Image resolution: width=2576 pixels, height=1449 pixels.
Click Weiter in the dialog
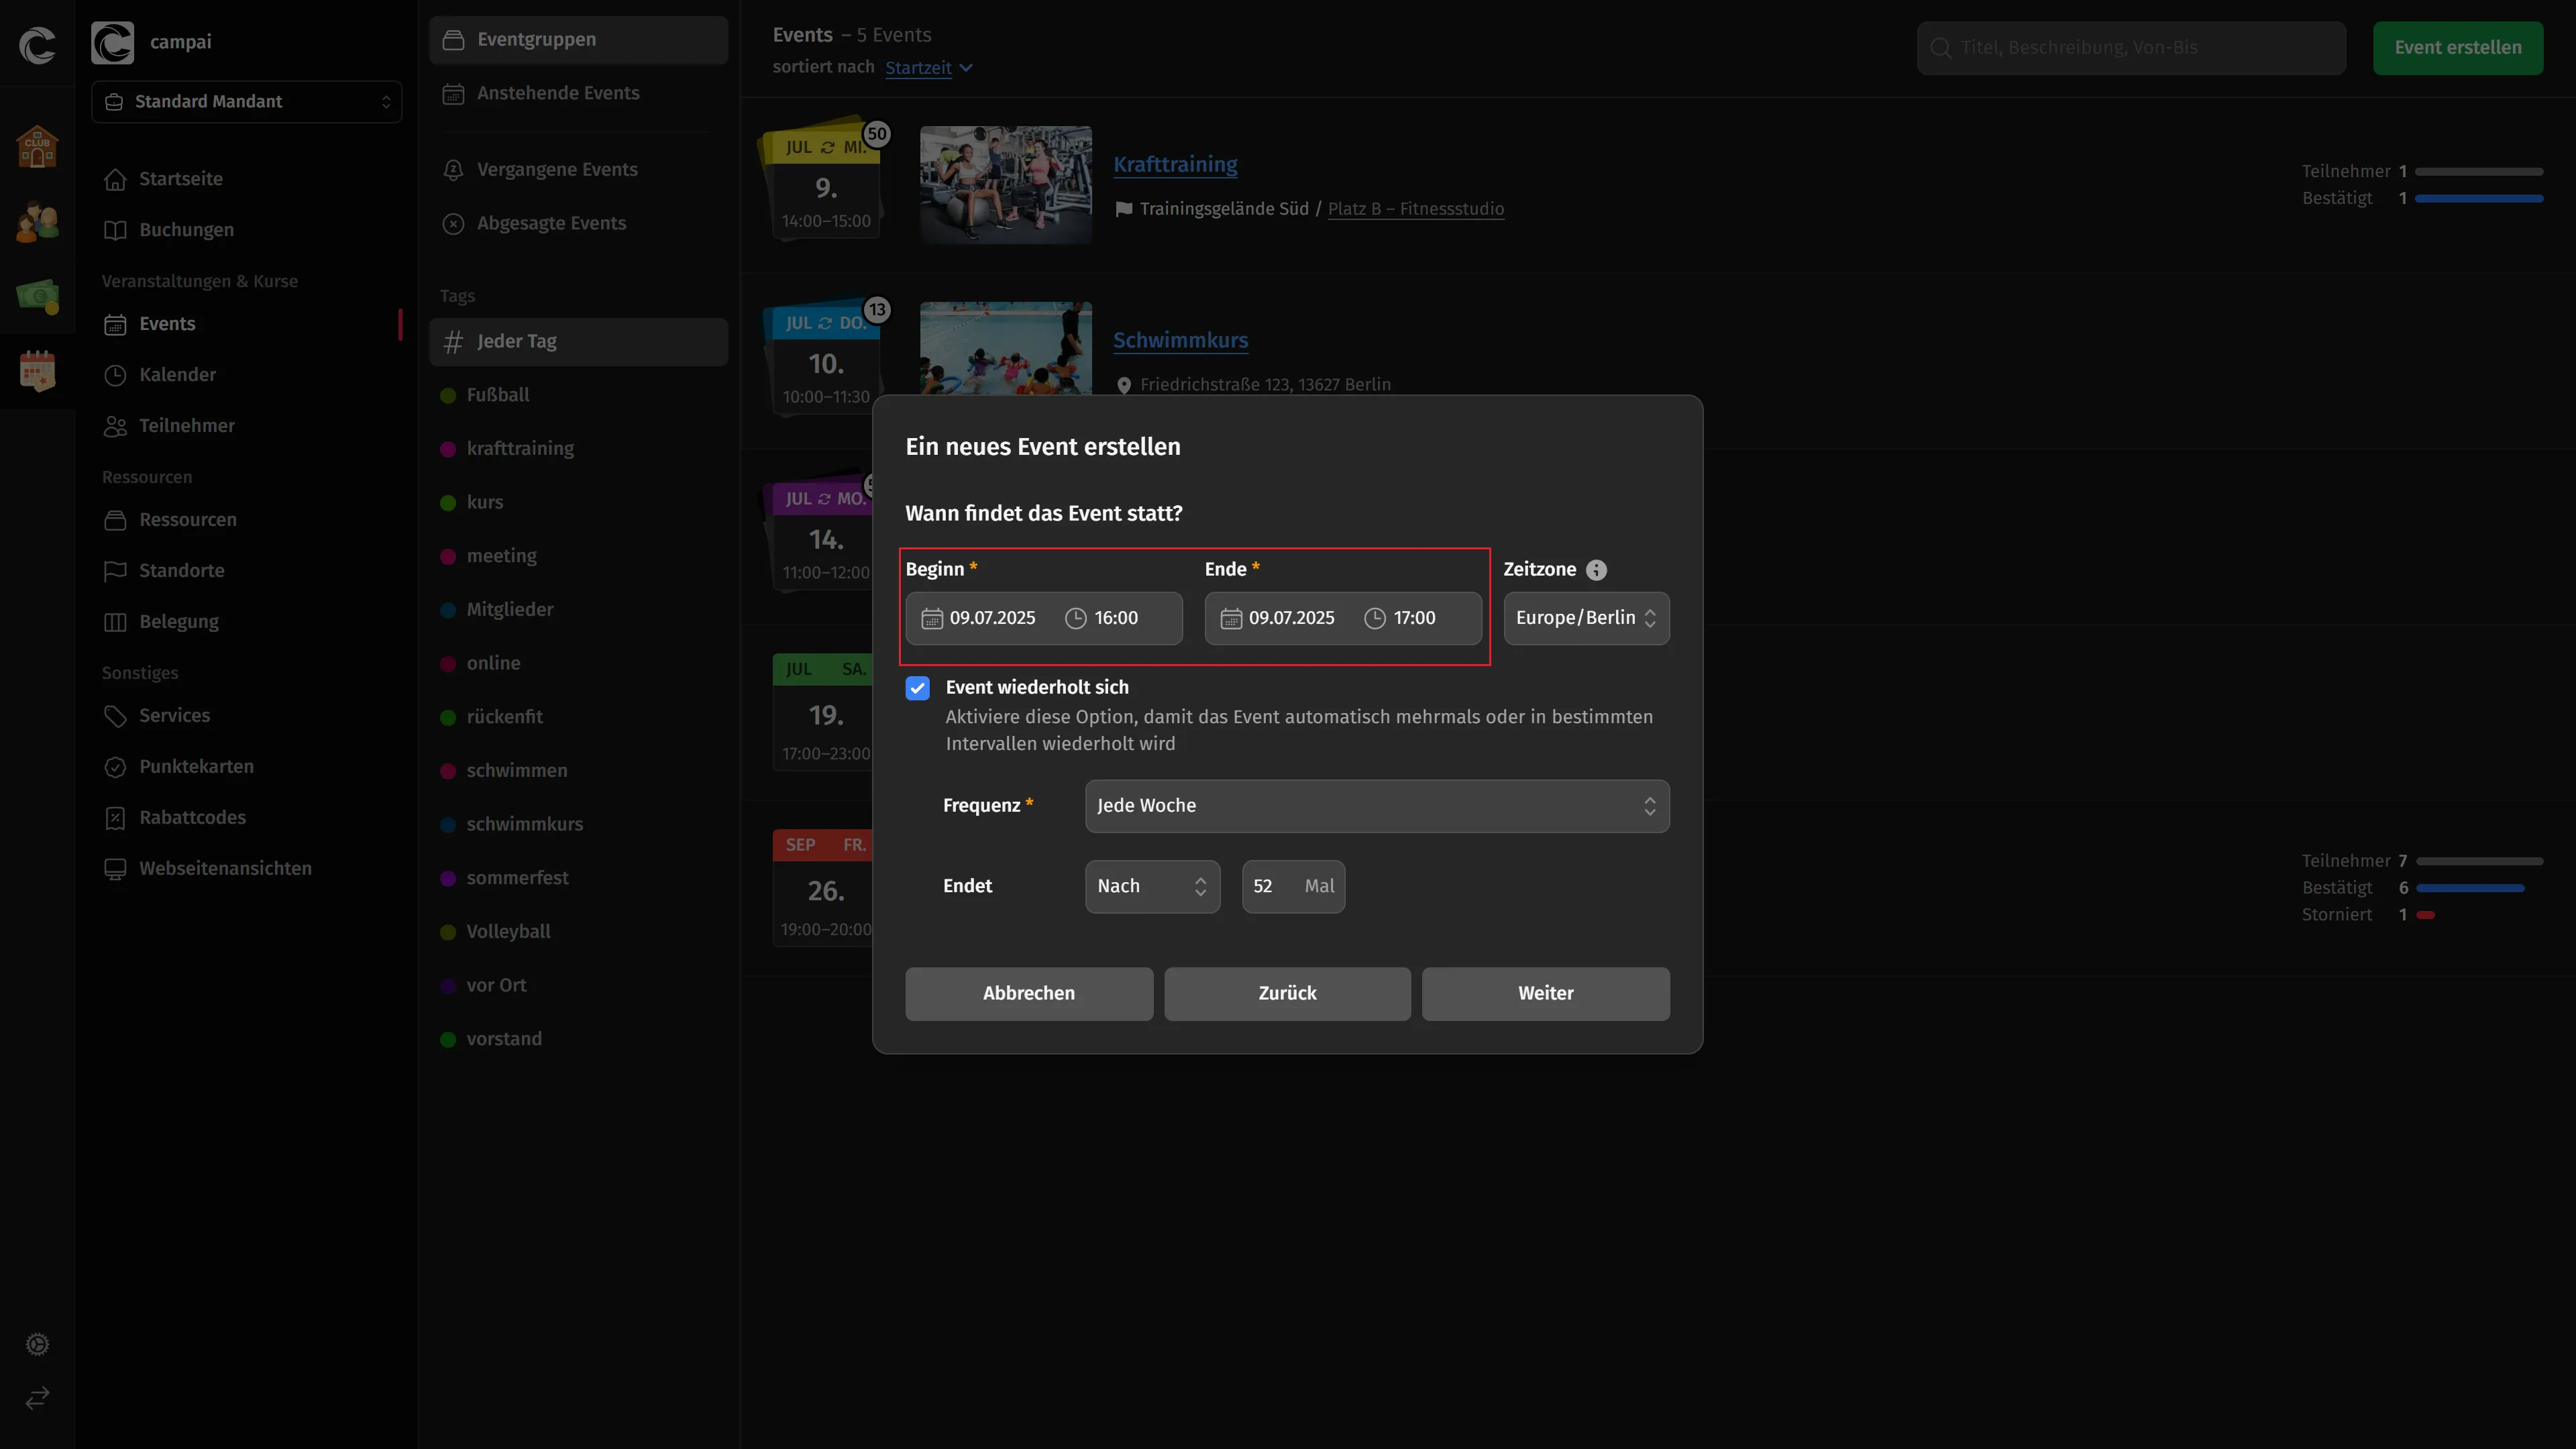coord(1545,994)
